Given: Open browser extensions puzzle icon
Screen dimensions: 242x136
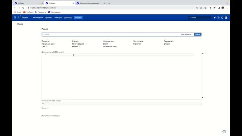Looking at the screenshot, I should coord(214,8).
